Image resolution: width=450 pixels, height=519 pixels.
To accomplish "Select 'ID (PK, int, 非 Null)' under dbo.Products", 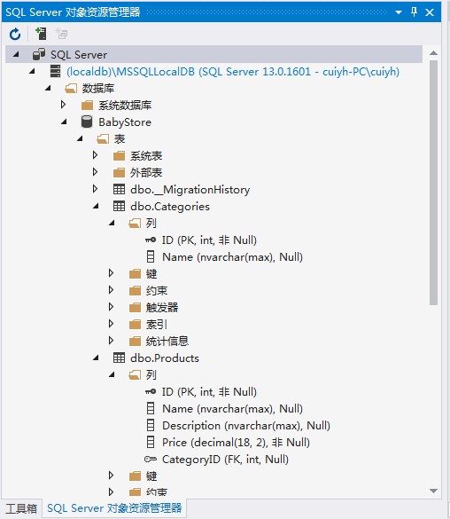I will [209, 392].
